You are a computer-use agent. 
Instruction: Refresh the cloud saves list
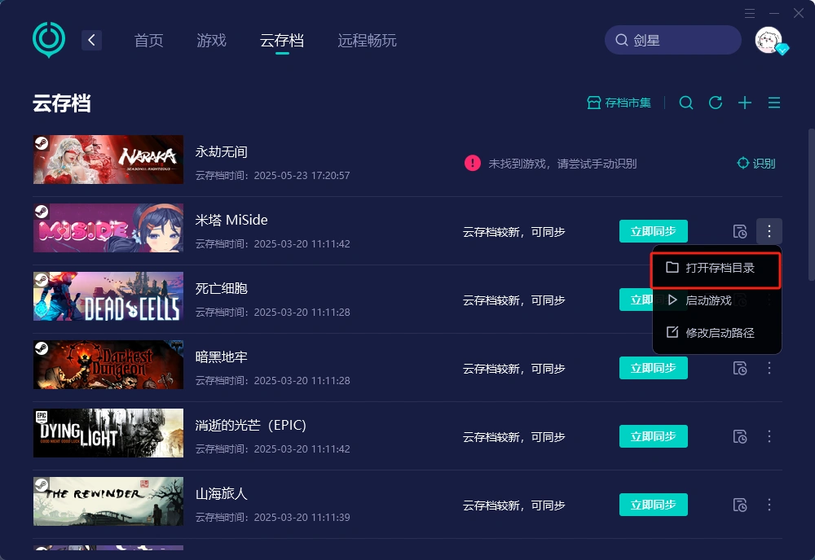716,103
